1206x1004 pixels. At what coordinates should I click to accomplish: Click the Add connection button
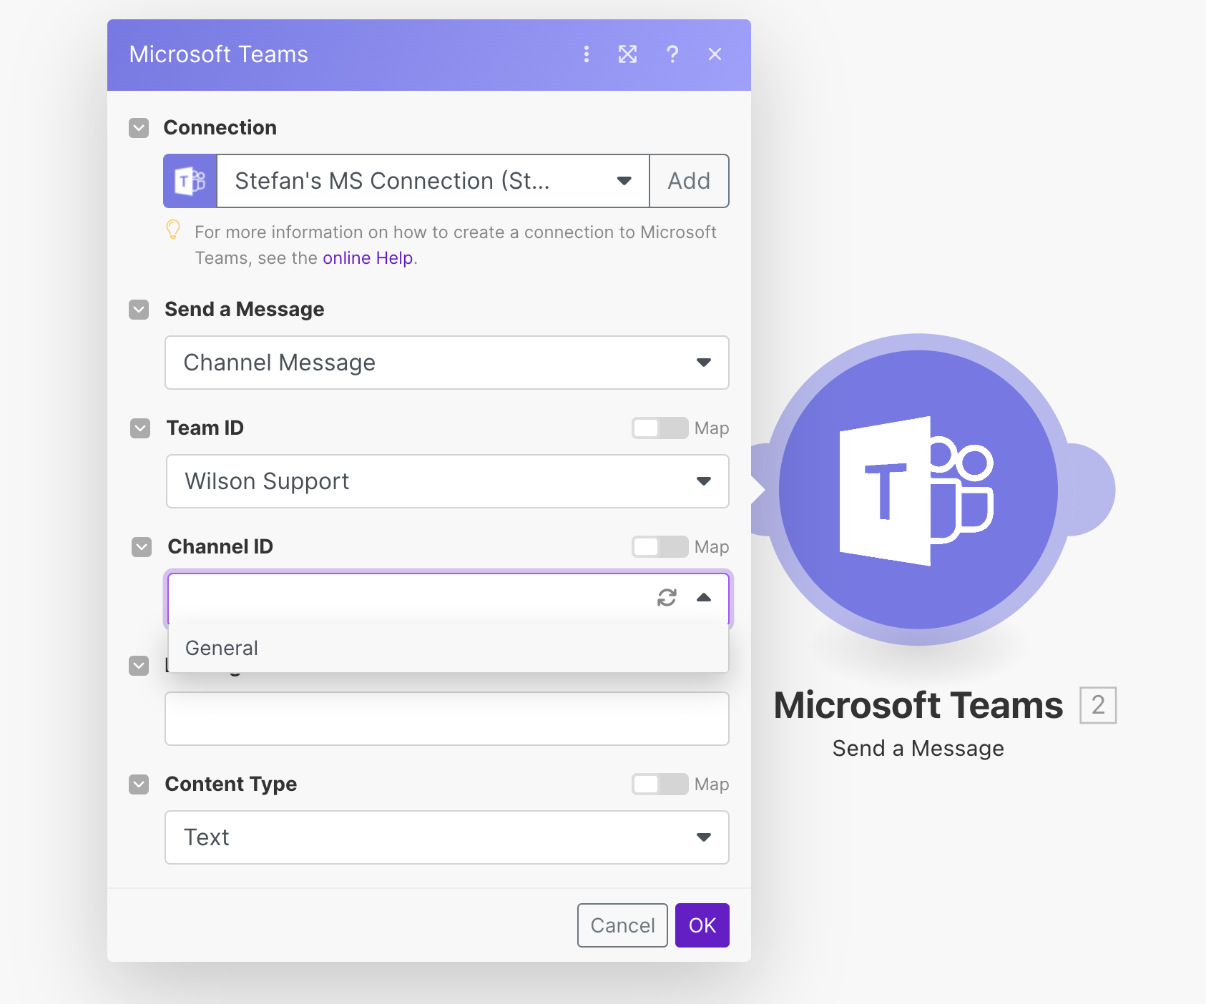689,181
